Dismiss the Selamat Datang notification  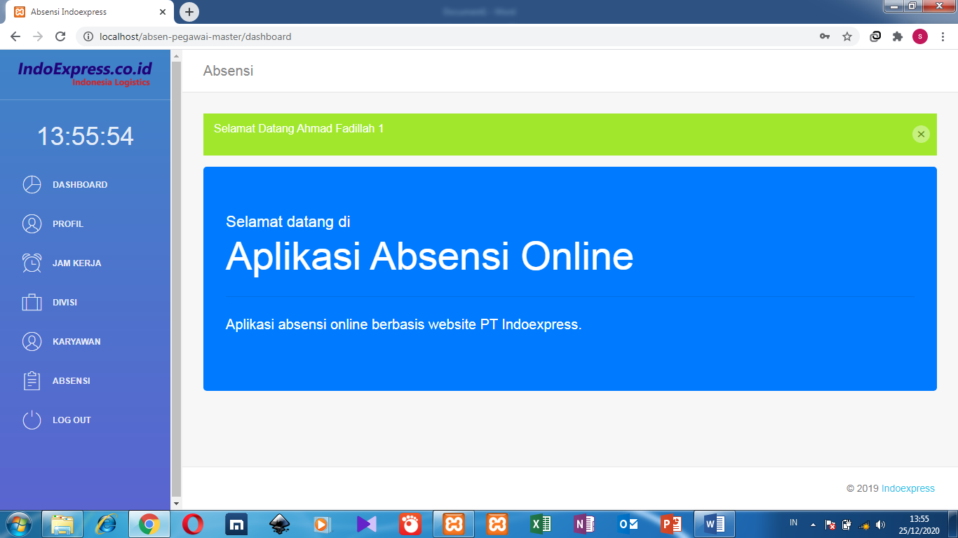pos(921,134)
